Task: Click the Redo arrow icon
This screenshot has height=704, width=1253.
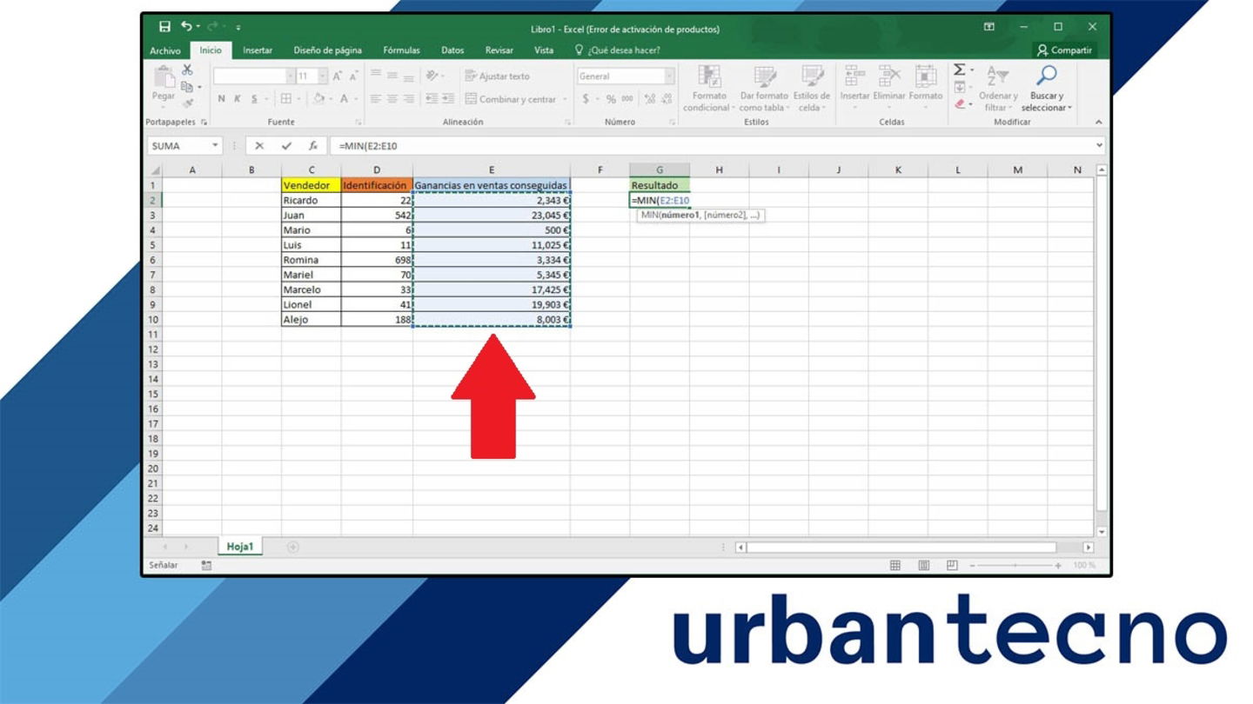Action: [212, 28]
